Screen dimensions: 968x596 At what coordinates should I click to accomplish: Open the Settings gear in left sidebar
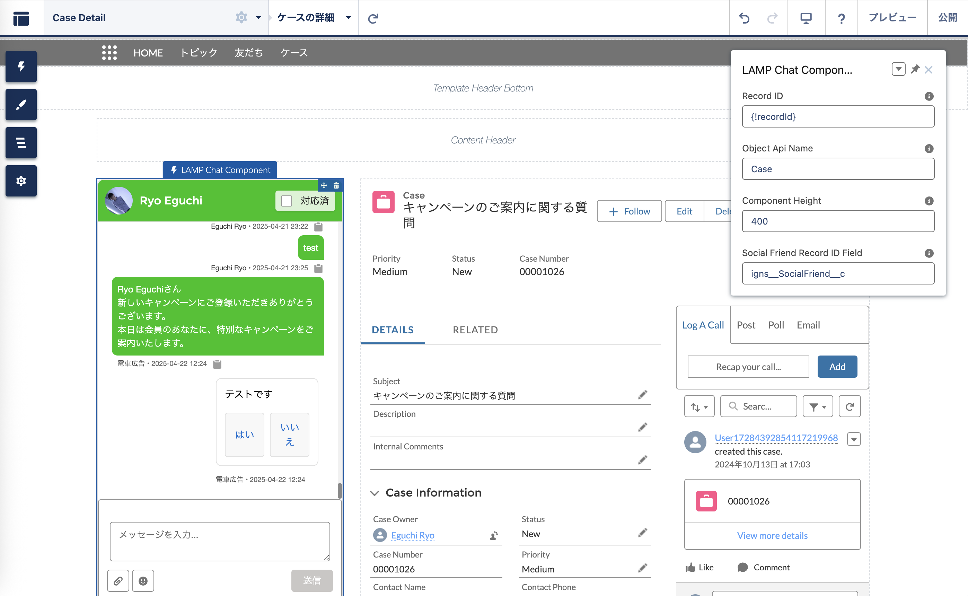(x=21, y=181)
